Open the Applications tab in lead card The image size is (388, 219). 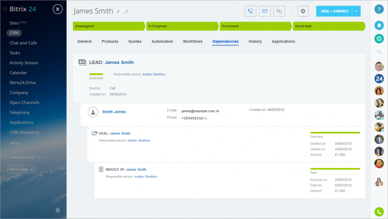point(283,42)
